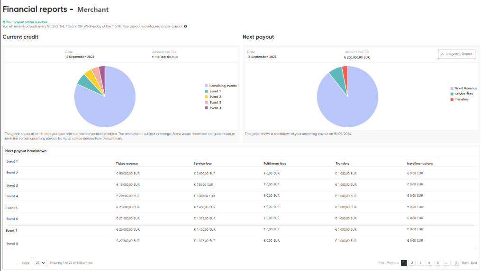
Task: Click the Remaining events legend swatch
Action: [207, 86]
